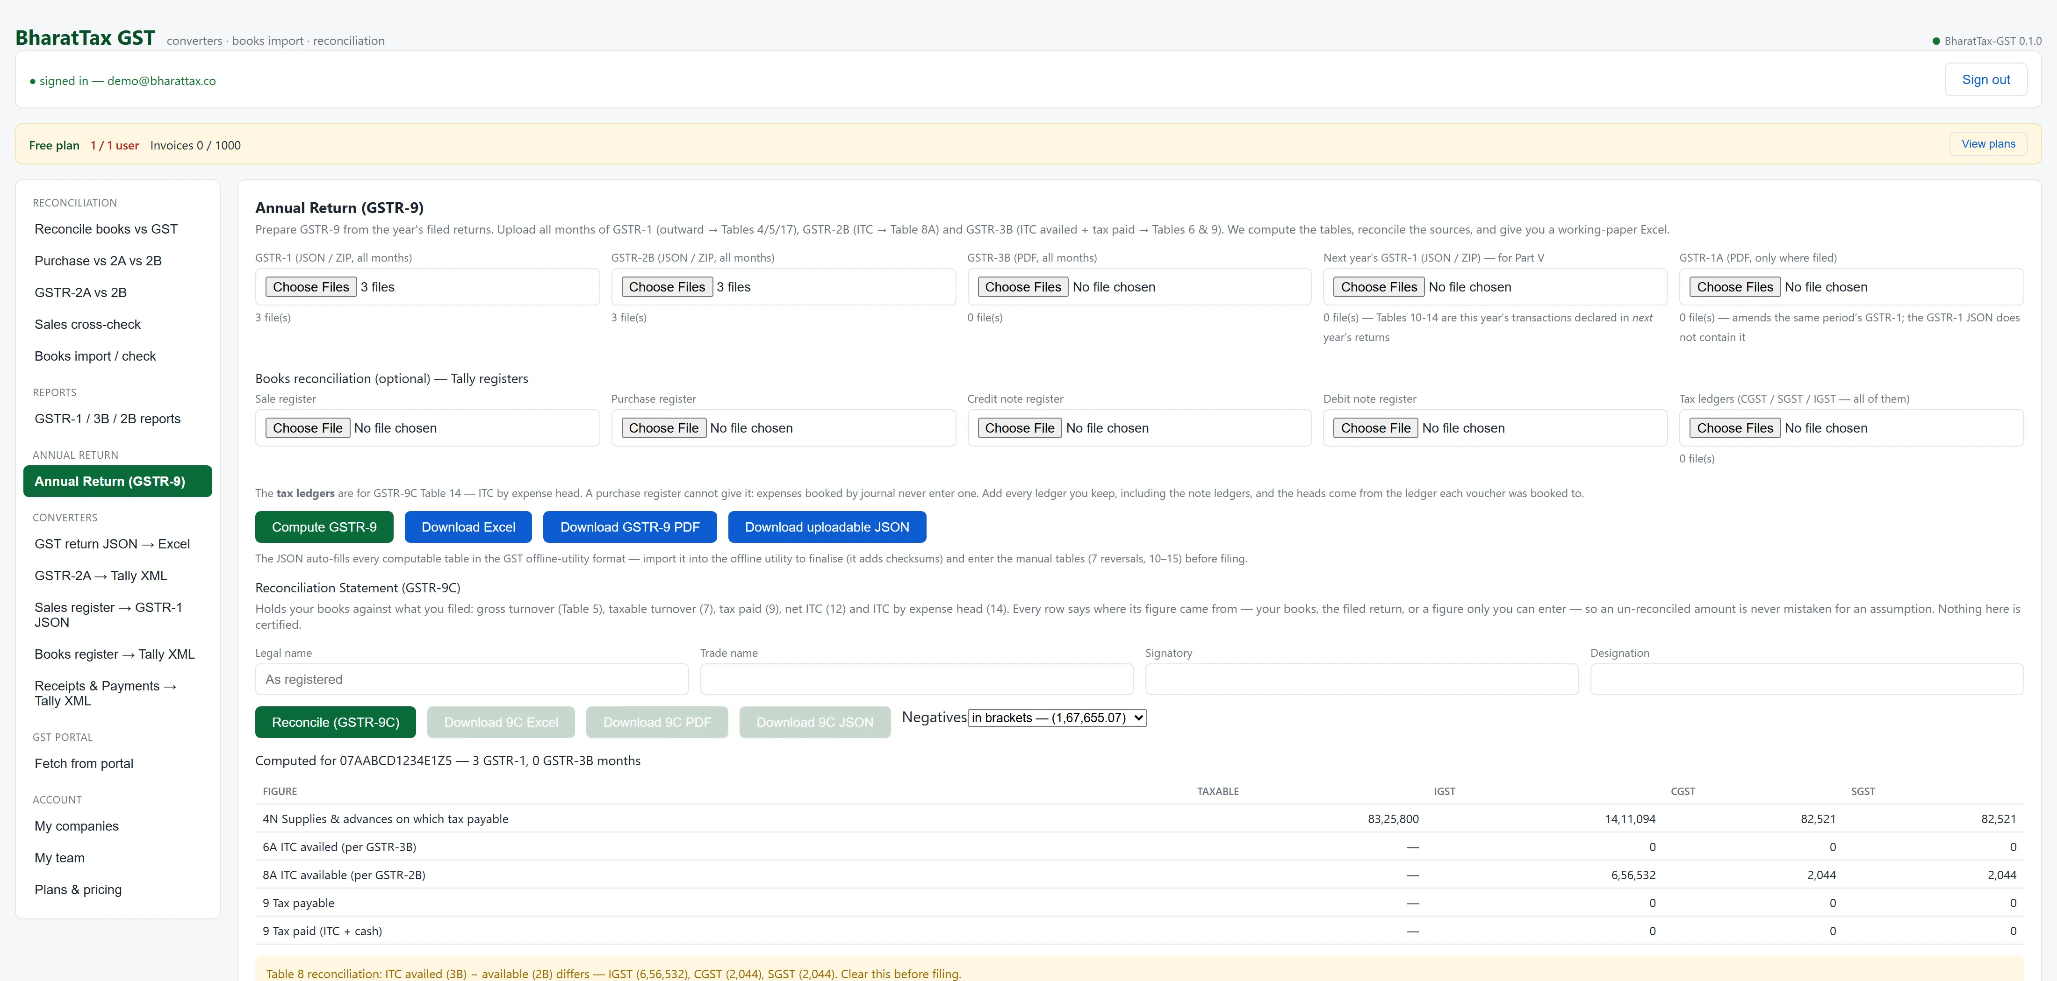Click the '1 / 1 user' plan text
The image size is (2057, 981).
click(114, 145)
